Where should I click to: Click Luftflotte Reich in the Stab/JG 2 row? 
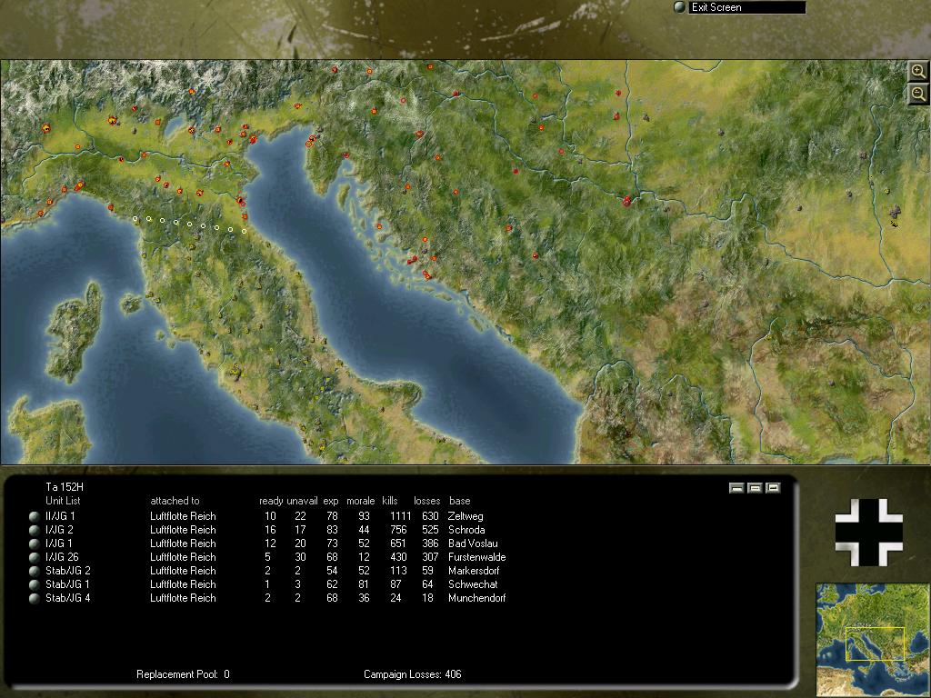(x=183, y=571)
